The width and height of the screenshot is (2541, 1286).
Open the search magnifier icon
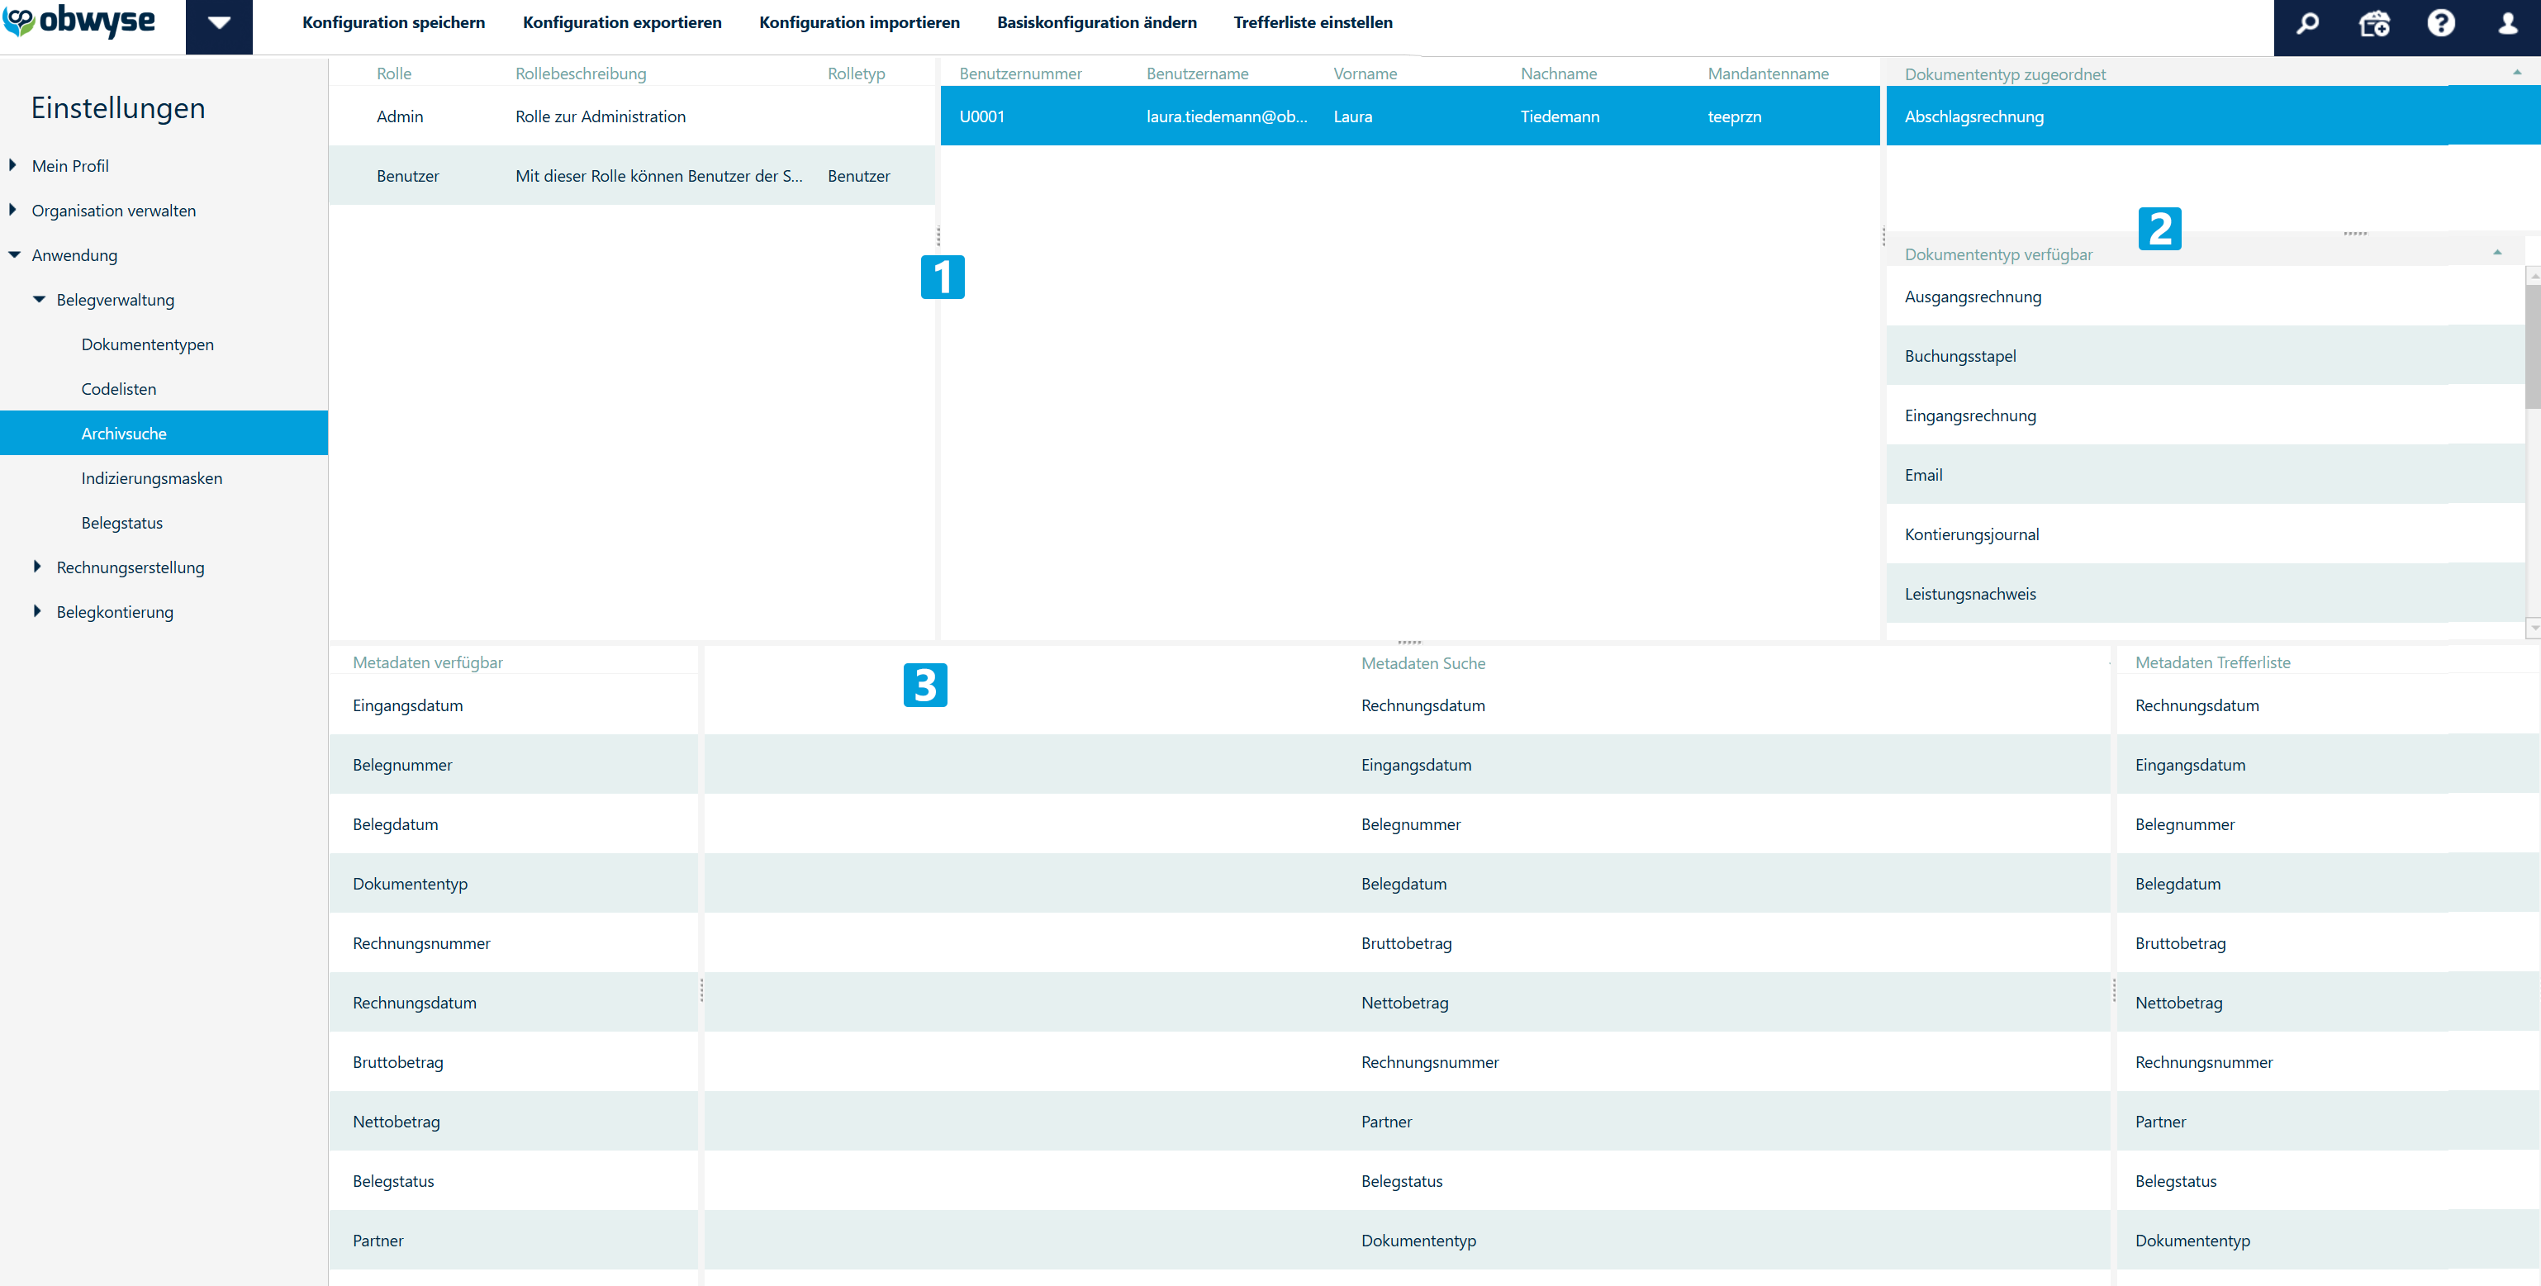2307,24
